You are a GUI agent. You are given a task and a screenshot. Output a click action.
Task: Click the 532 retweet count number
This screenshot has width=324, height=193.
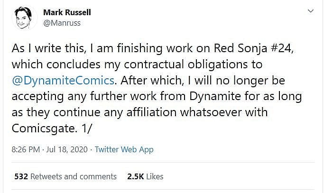pos(21,176)
